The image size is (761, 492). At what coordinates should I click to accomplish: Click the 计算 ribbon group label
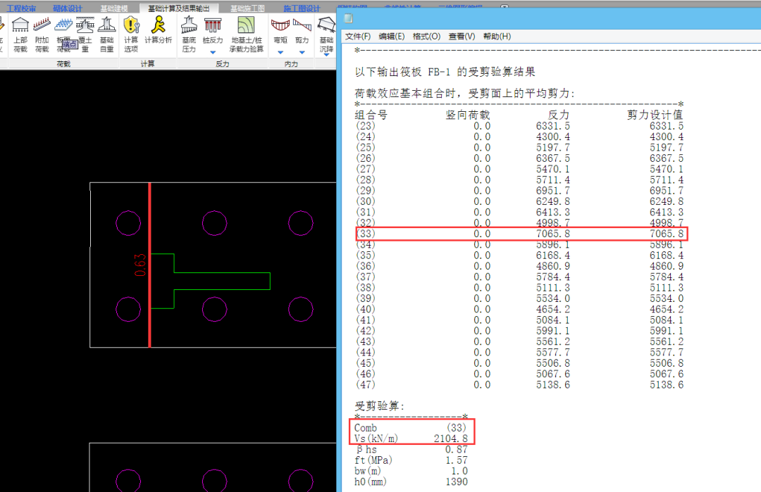tap(147, 64)
